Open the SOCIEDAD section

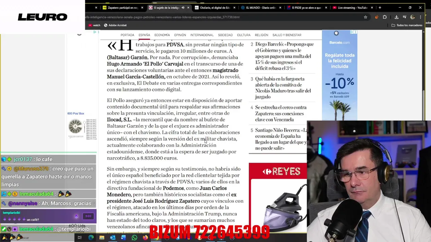pos(225,35)
